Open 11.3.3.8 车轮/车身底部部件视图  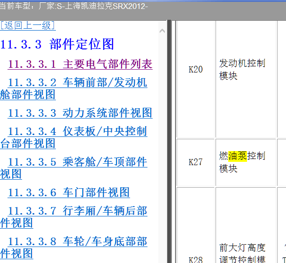[x=74, y=247]
